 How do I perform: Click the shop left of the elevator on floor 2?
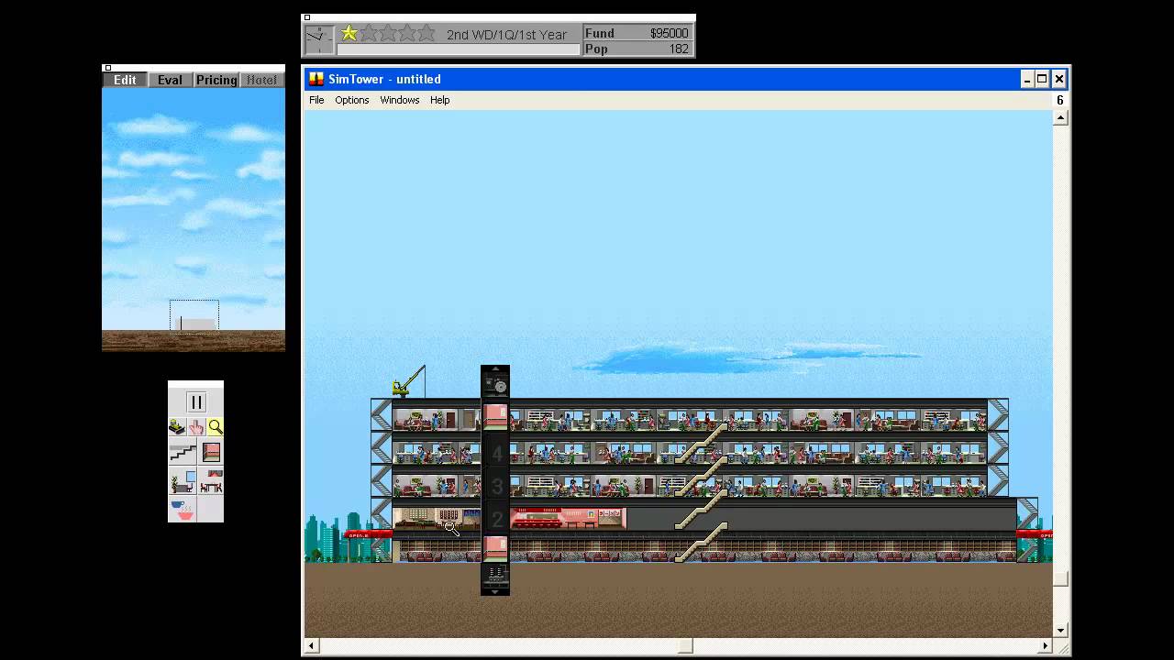click(x=437, y=519)
